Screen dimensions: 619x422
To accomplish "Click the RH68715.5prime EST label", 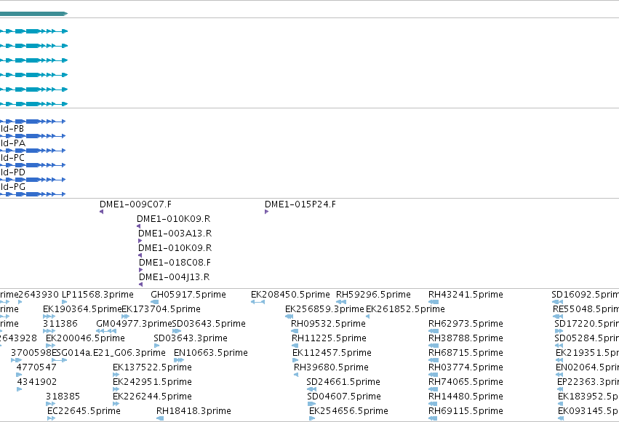I will 466,353.
